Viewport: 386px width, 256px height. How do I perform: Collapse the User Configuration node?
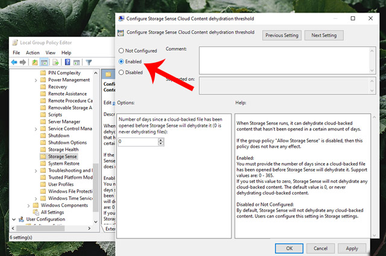tap(13, 219)
